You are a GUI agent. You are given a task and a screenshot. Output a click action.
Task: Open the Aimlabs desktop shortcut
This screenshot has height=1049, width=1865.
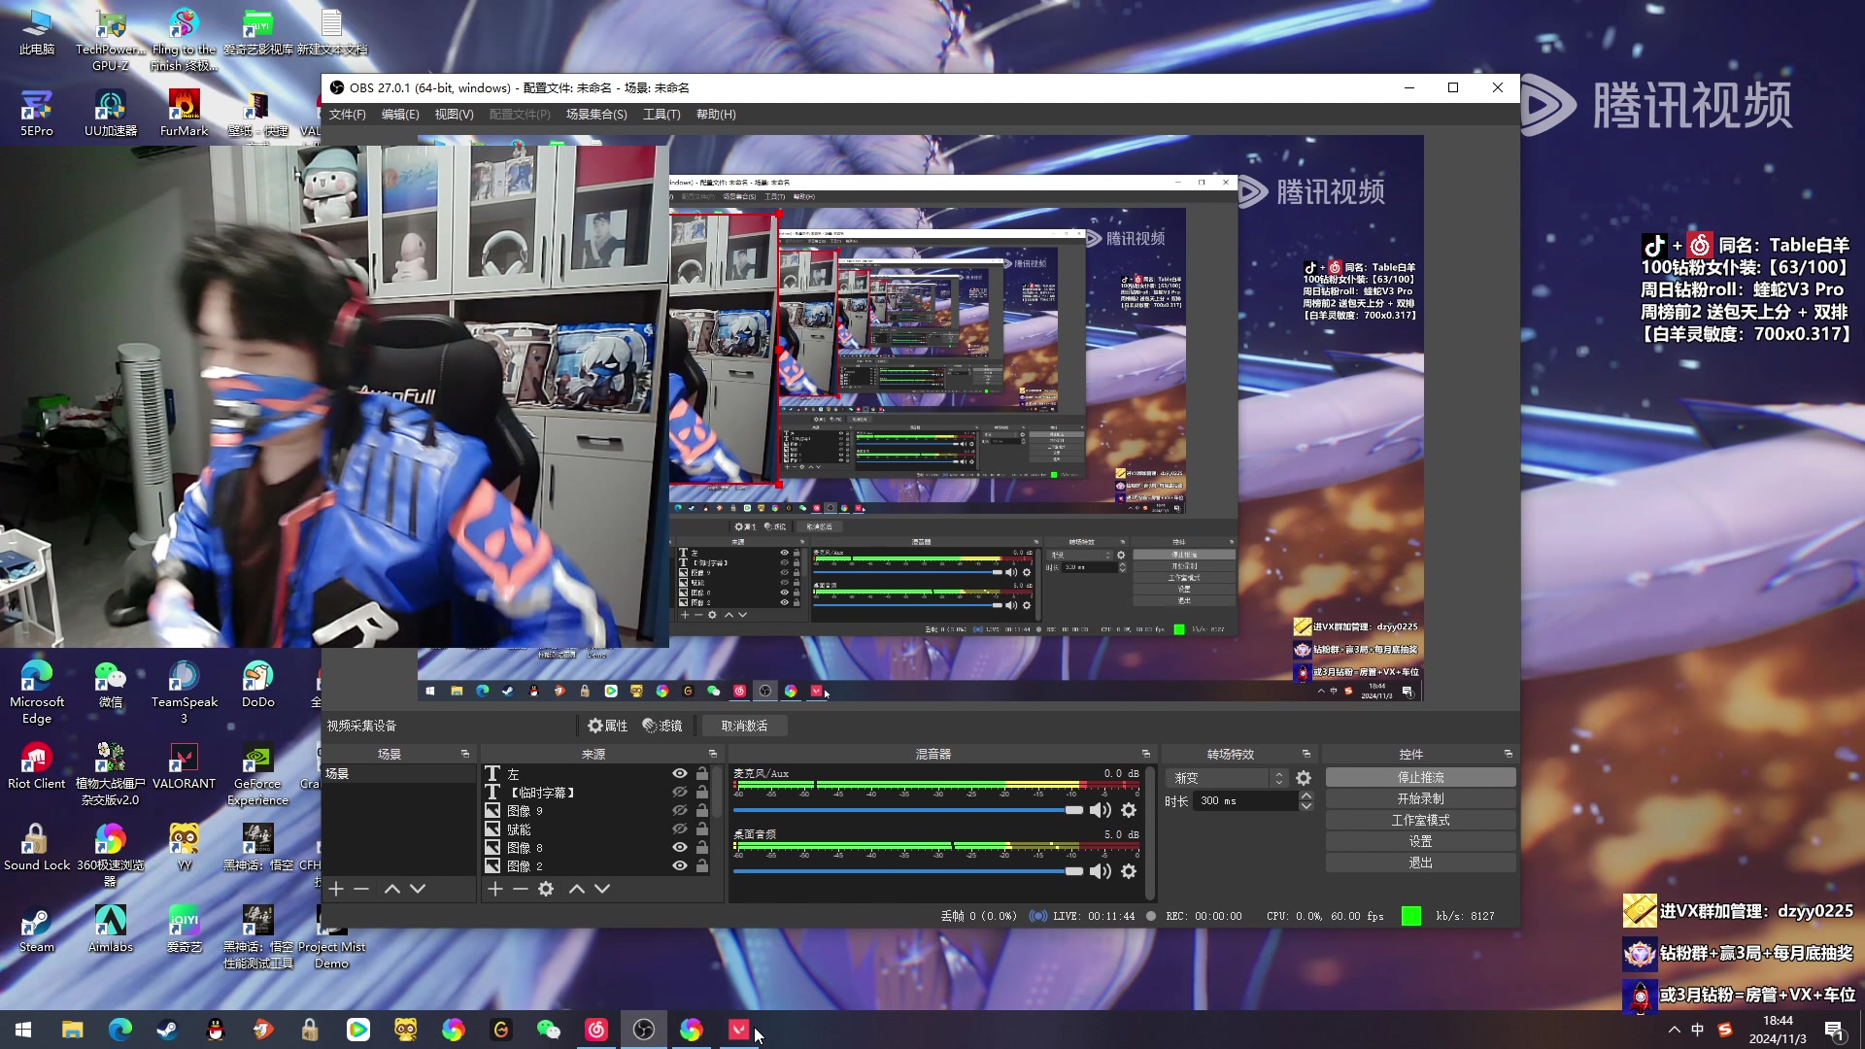[110, 929]
